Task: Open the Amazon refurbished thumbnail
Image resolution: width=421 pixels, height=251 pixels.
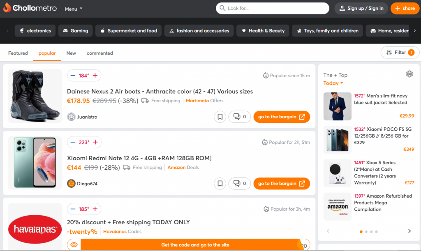Action: pyautogui.click(x=338, y=207)
